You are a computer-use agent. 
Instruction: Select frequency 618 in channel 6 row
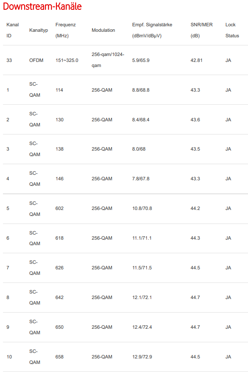pos(59,238)
